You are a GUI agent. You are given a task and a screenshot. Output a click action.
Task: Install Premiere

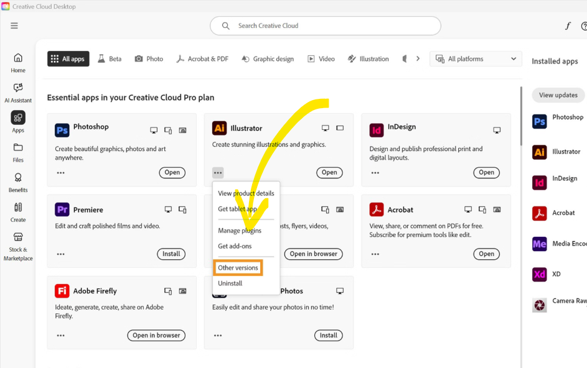point(171,254)
